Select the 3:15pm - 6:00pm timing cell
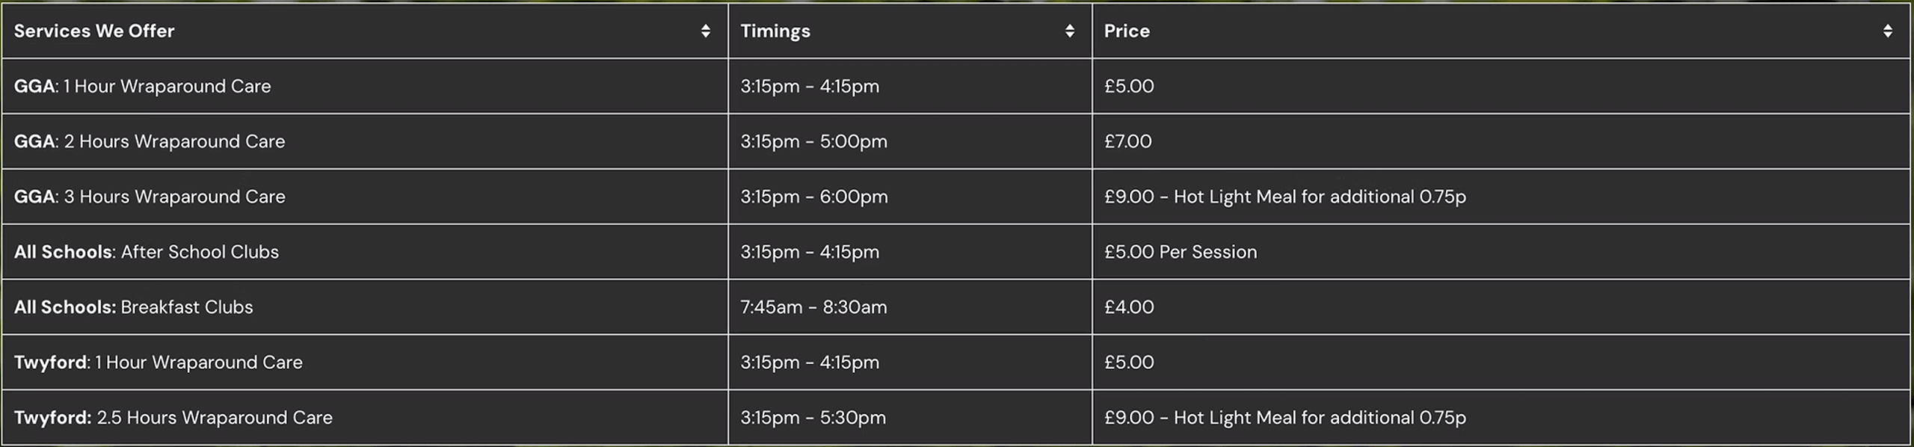 (813, 197)
